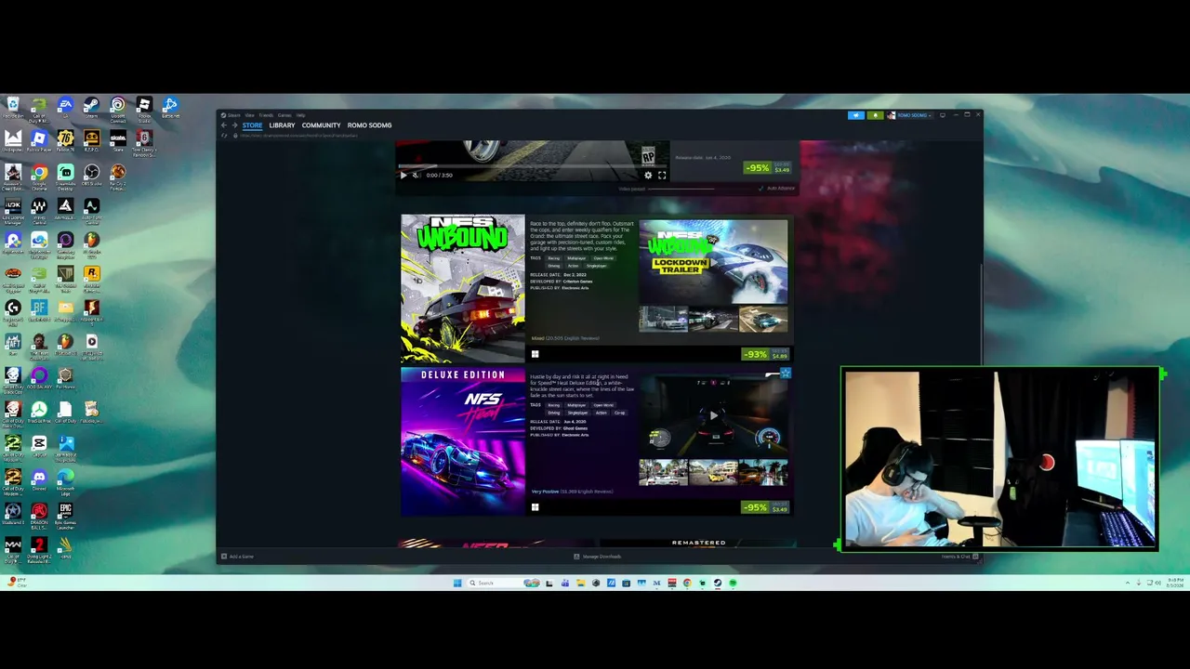Select the Ubisoft Connect desktop icon
The image size is (1190, 669).
(117, 110)
